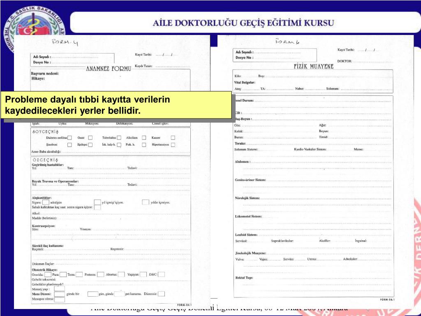This screenshot has width=421, height=316.
Task: Click the 'Abdomen :' label
Action: pyautogui.click(x=243, y=161)
